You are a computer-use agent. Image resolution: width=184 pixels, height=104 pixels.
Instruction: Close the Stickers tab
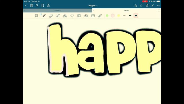(25, 10)
